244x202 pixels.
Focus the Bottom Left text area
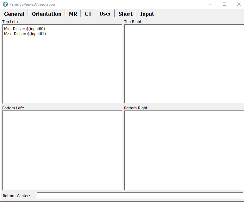pyautogui.click(x=62, y=150)
